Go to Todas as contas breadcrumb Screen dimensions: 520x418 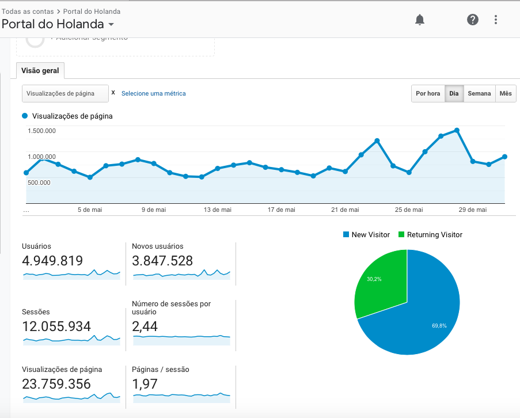point(28,12)
